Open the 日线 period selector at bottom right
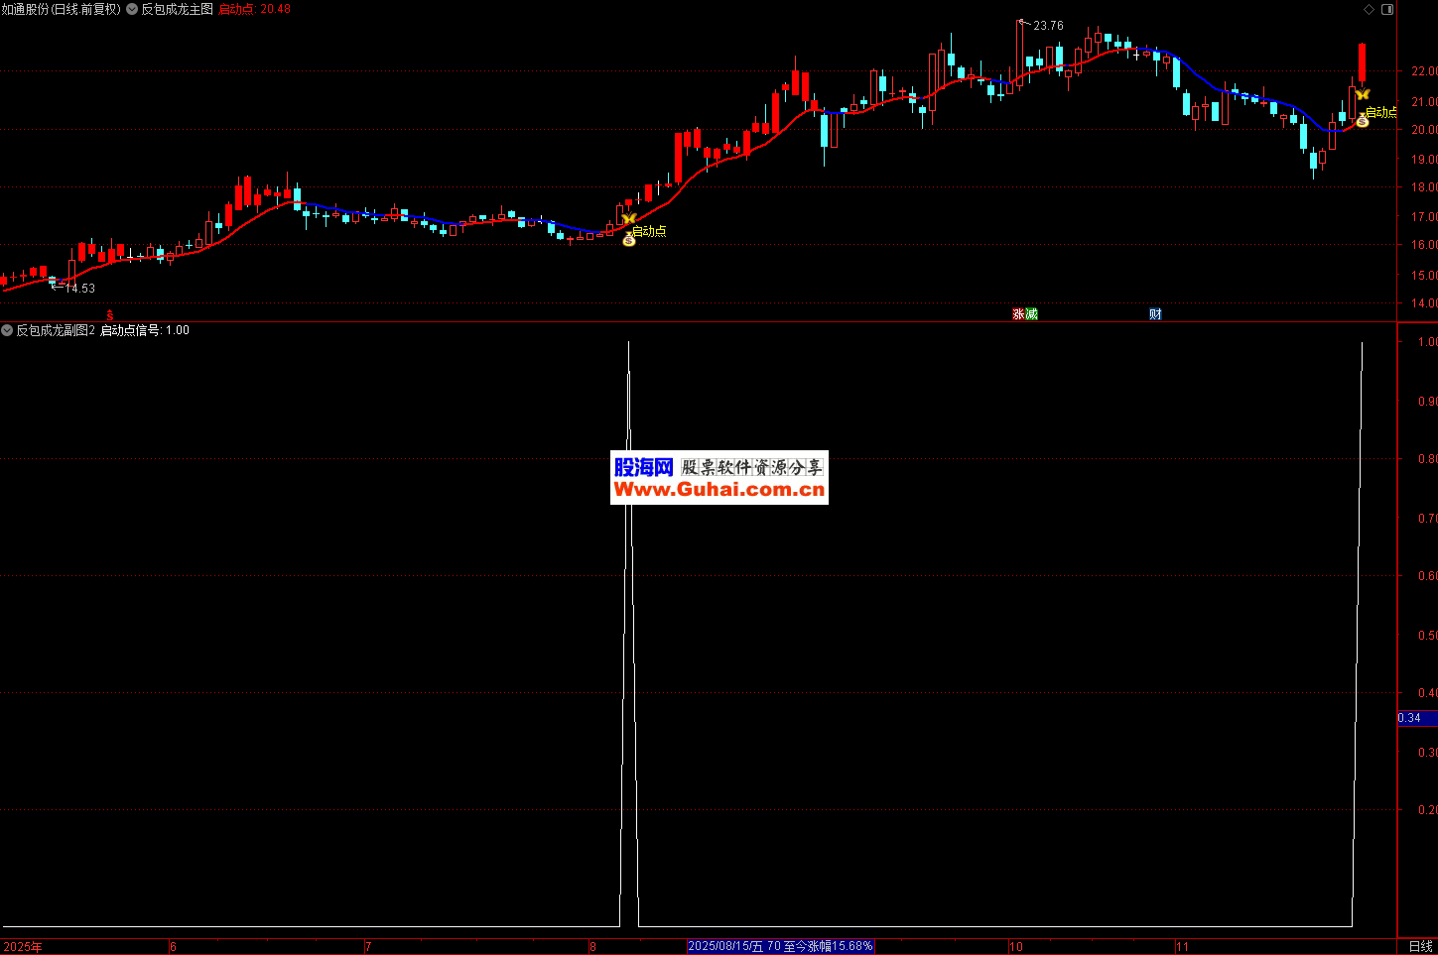This screenshot has width=1438, height=955. pos(1420,946)
